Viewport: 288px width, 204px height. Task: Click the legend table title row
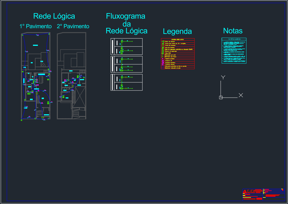[178, 39]
